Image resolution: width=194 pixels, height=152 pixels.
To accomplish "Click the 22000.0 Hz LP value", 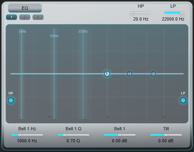I will (173, 19).
